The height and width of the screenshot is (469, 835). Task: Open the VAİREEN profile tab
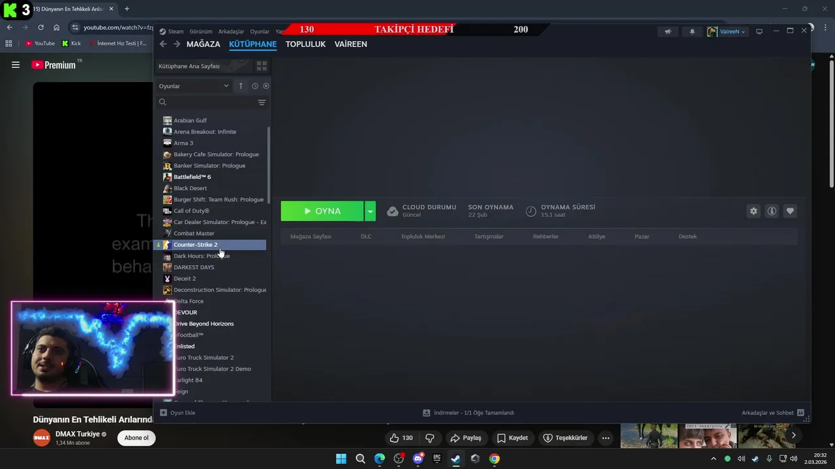tap(350, 44)
